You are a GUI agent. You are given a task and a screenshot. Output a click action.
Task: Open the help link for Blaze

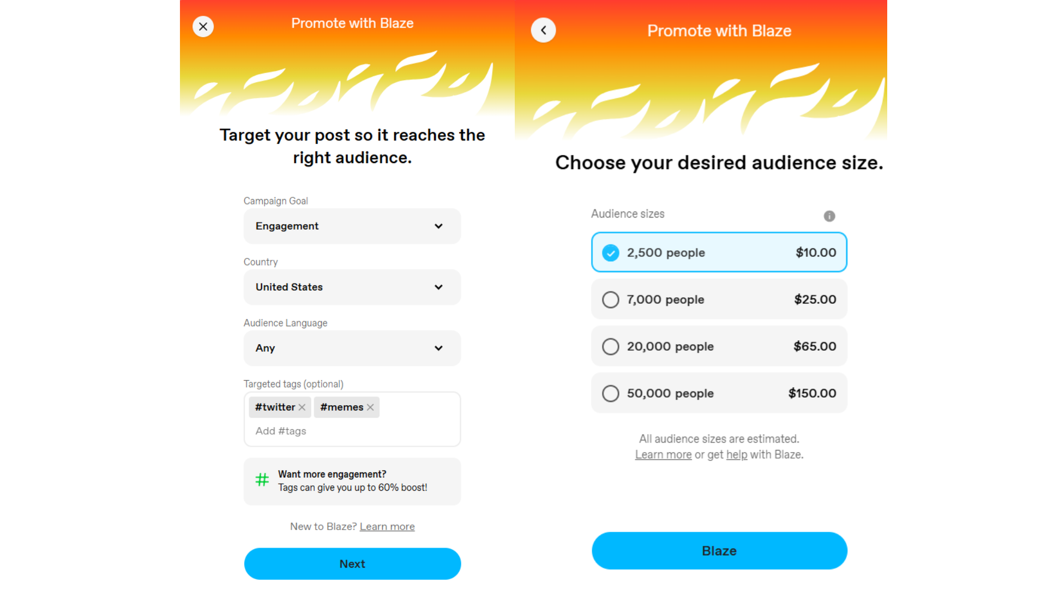(x=736, y=454)
